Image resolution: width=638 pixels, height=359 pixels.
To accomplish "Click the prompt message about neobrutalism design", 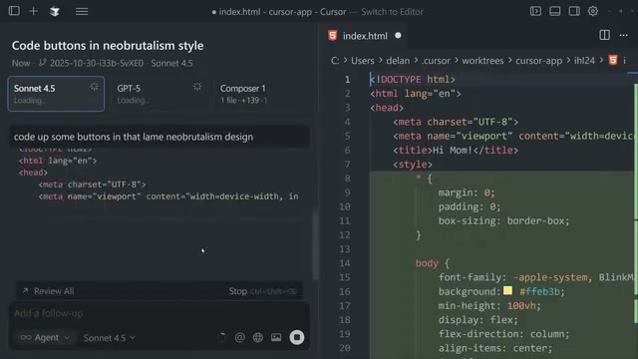I will point(159,137).
